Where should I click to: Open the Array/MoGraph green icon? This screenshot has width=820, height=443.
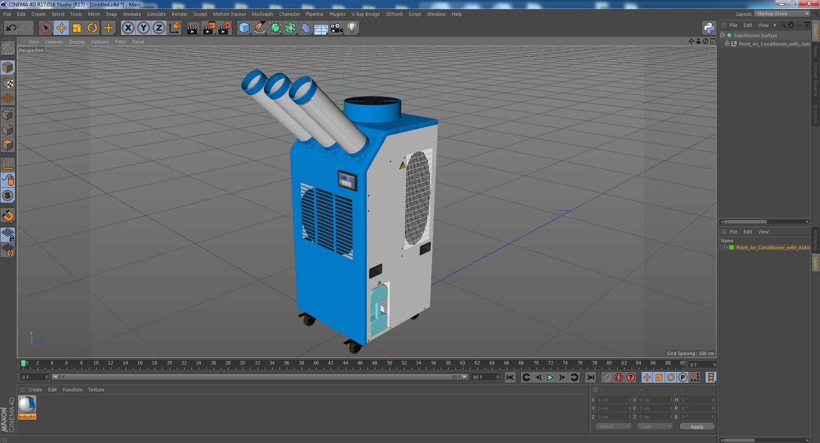(291, 28)
